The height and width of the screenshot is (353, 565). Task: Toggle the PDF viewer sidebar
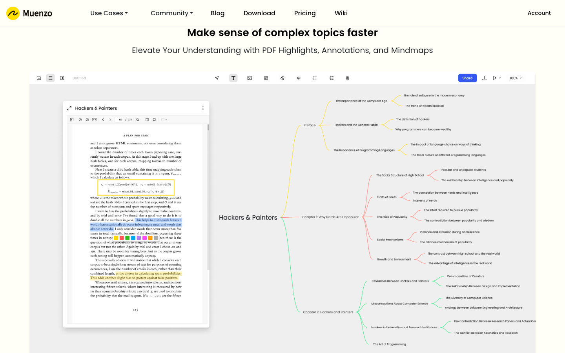(71, 120)
